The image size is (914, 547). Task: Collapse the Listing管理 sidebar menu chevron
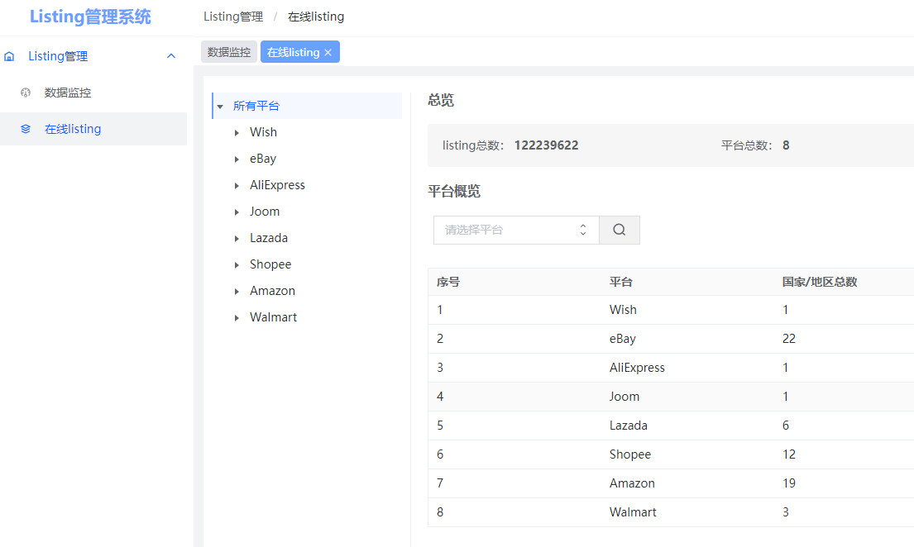click(171, 56)
